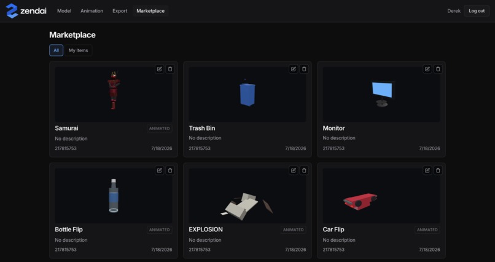The image size is (495, 262).
Task: Delete the Car Flip item
Action: click(438, 171)
